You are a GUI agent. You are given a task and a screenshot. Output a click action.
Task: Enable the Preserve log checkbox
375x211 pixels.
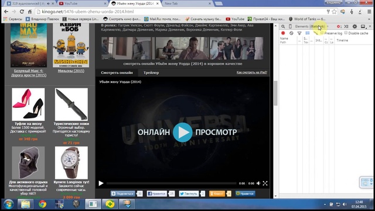(x=322, y=33)
